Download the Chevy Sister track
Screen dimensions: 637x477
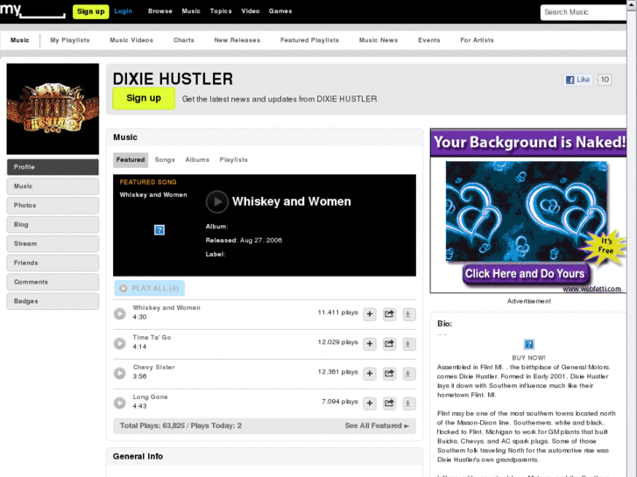click(409, 374)
